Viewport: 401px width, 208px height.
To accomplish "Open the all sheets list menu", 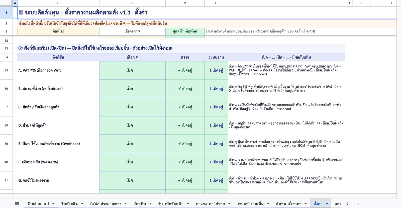I will [17, 204].
